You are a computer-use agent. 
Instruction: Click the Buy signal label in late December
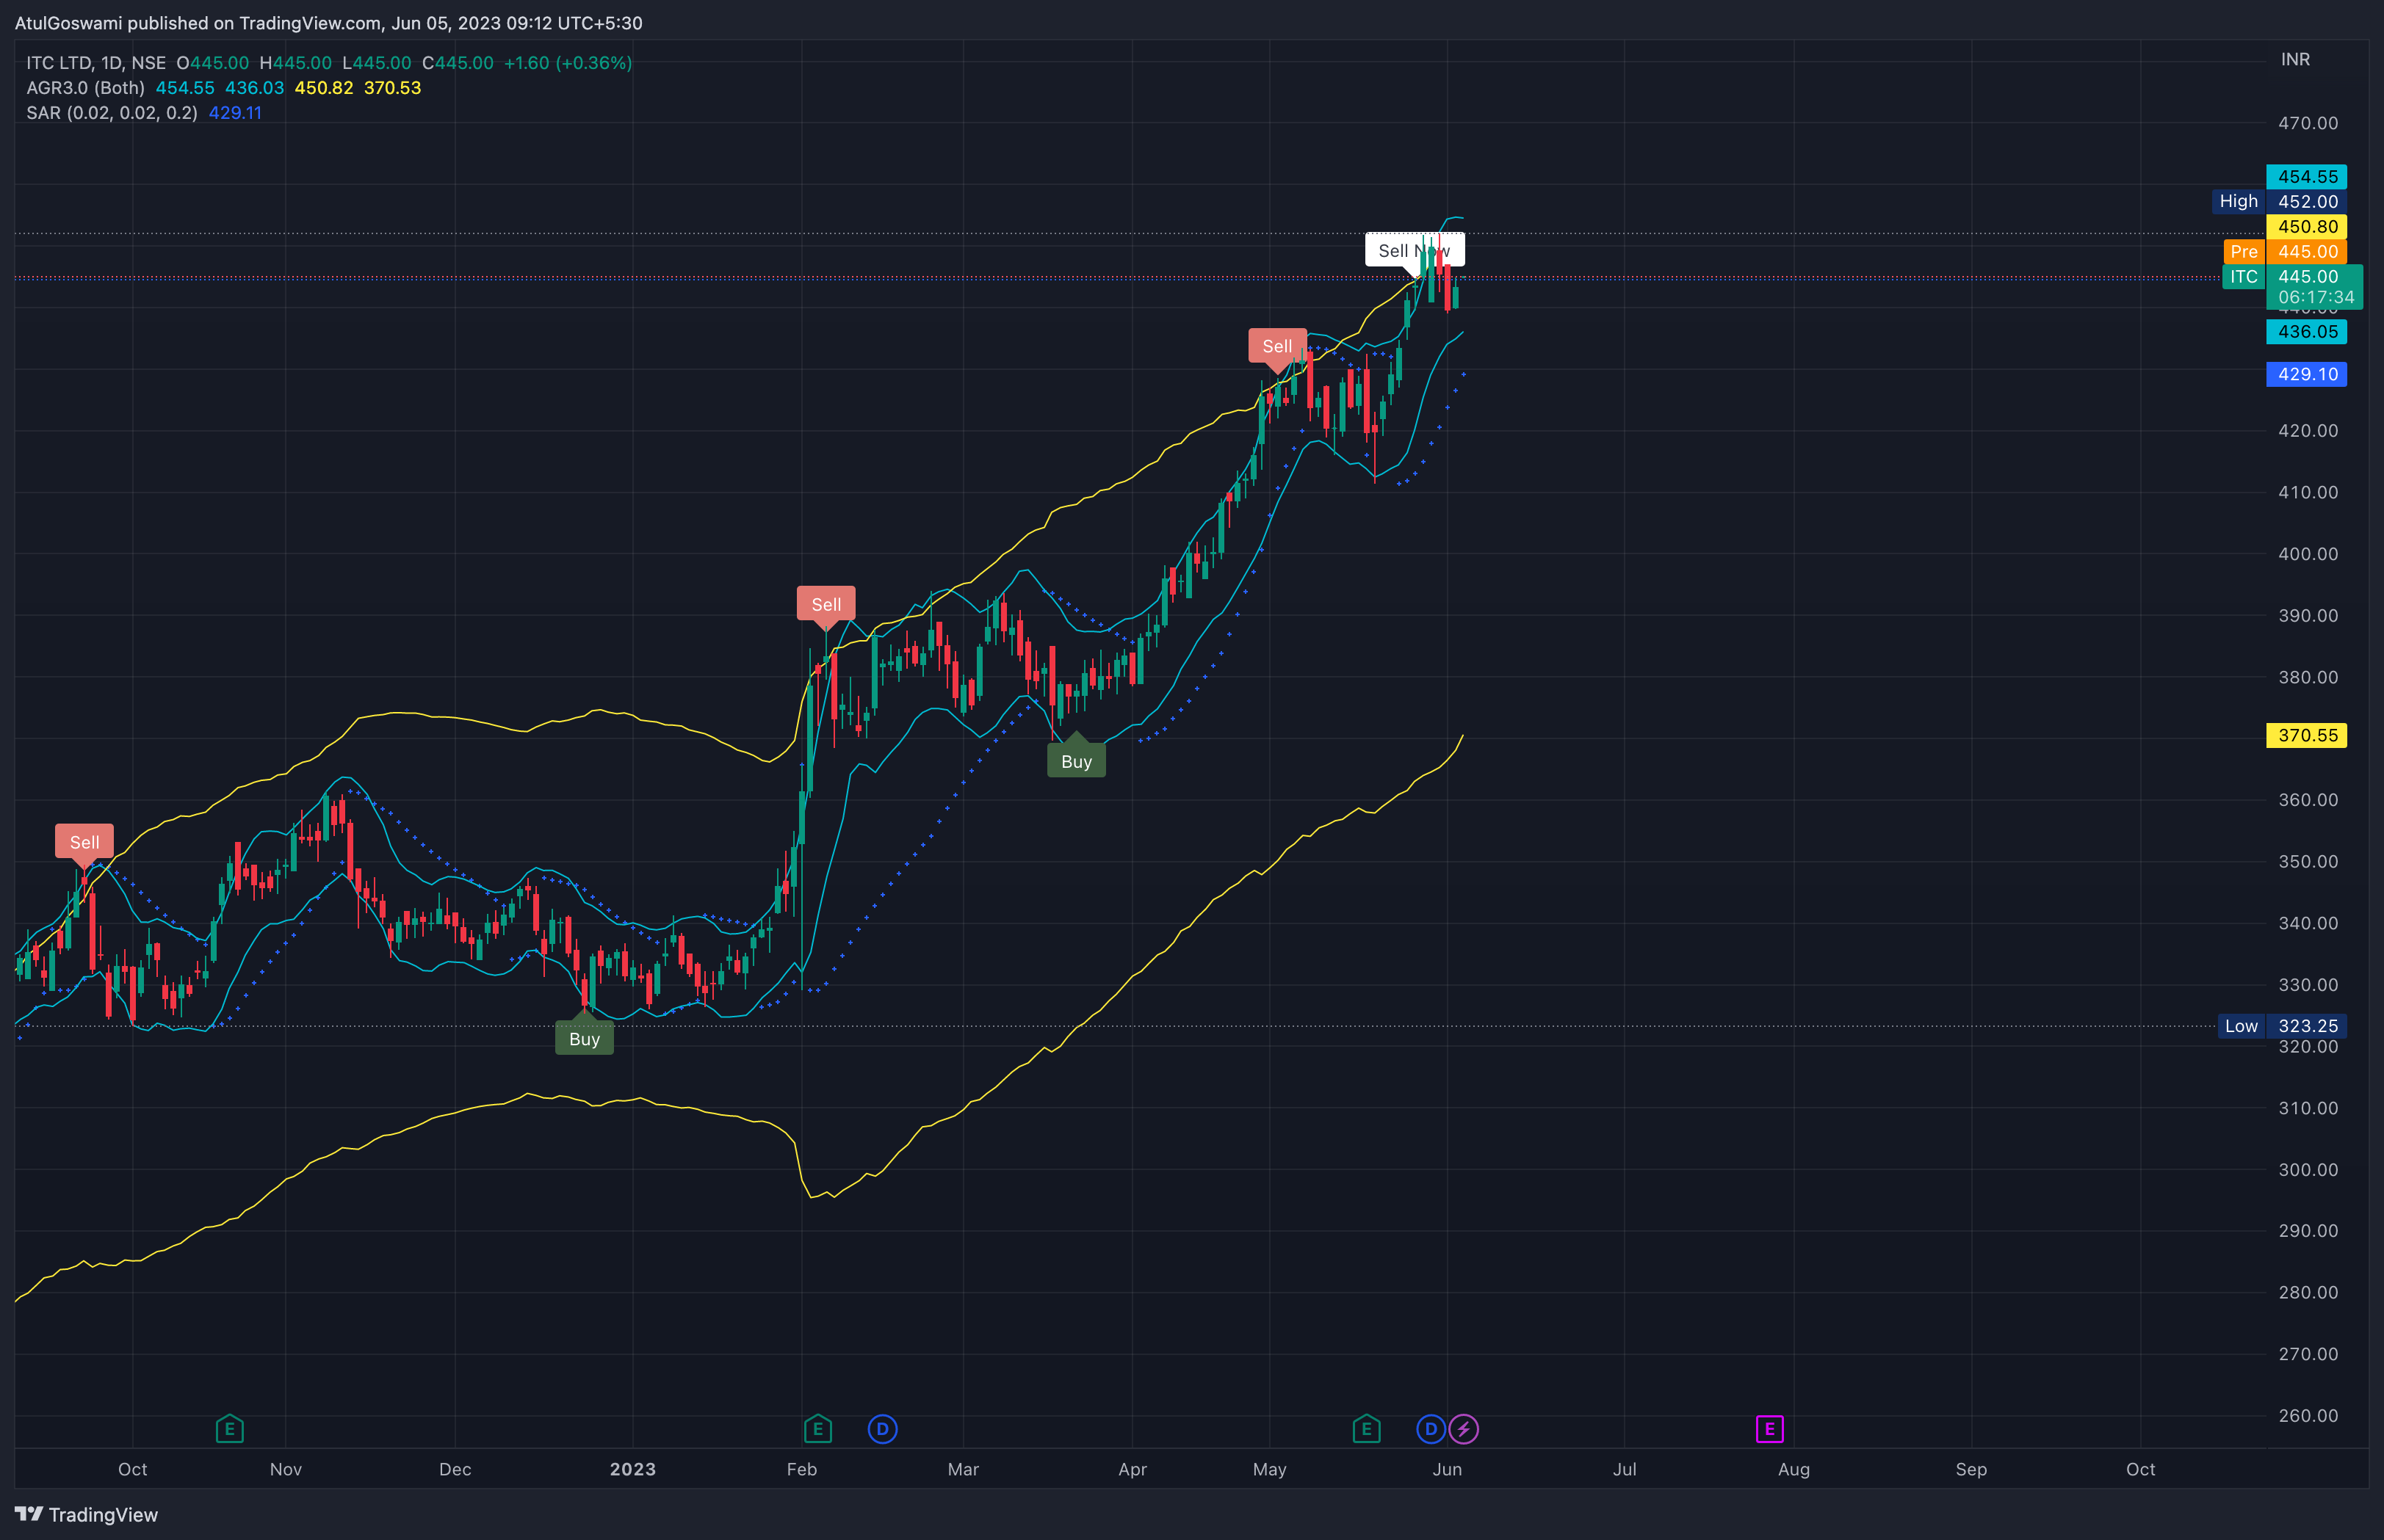click(x=584, y=1037)
